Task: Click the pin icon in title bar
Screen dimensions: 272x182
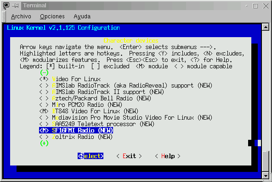Action: pyautogui.click(x=15, y=6)
